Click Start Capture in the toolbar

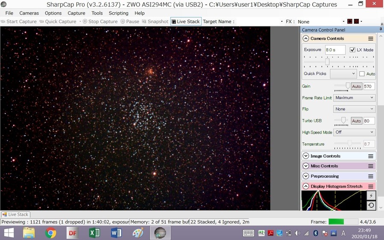19,21
